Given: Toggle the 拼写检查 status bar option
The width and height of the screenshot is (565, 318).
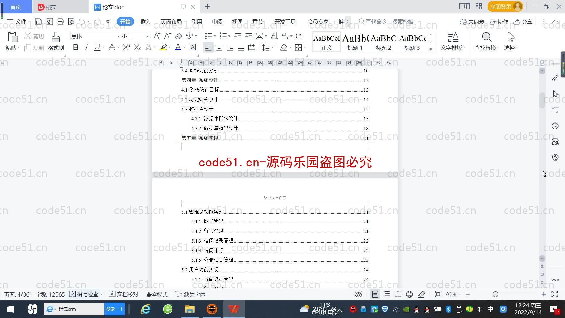Looking at the screenshot, I should 84,294.
